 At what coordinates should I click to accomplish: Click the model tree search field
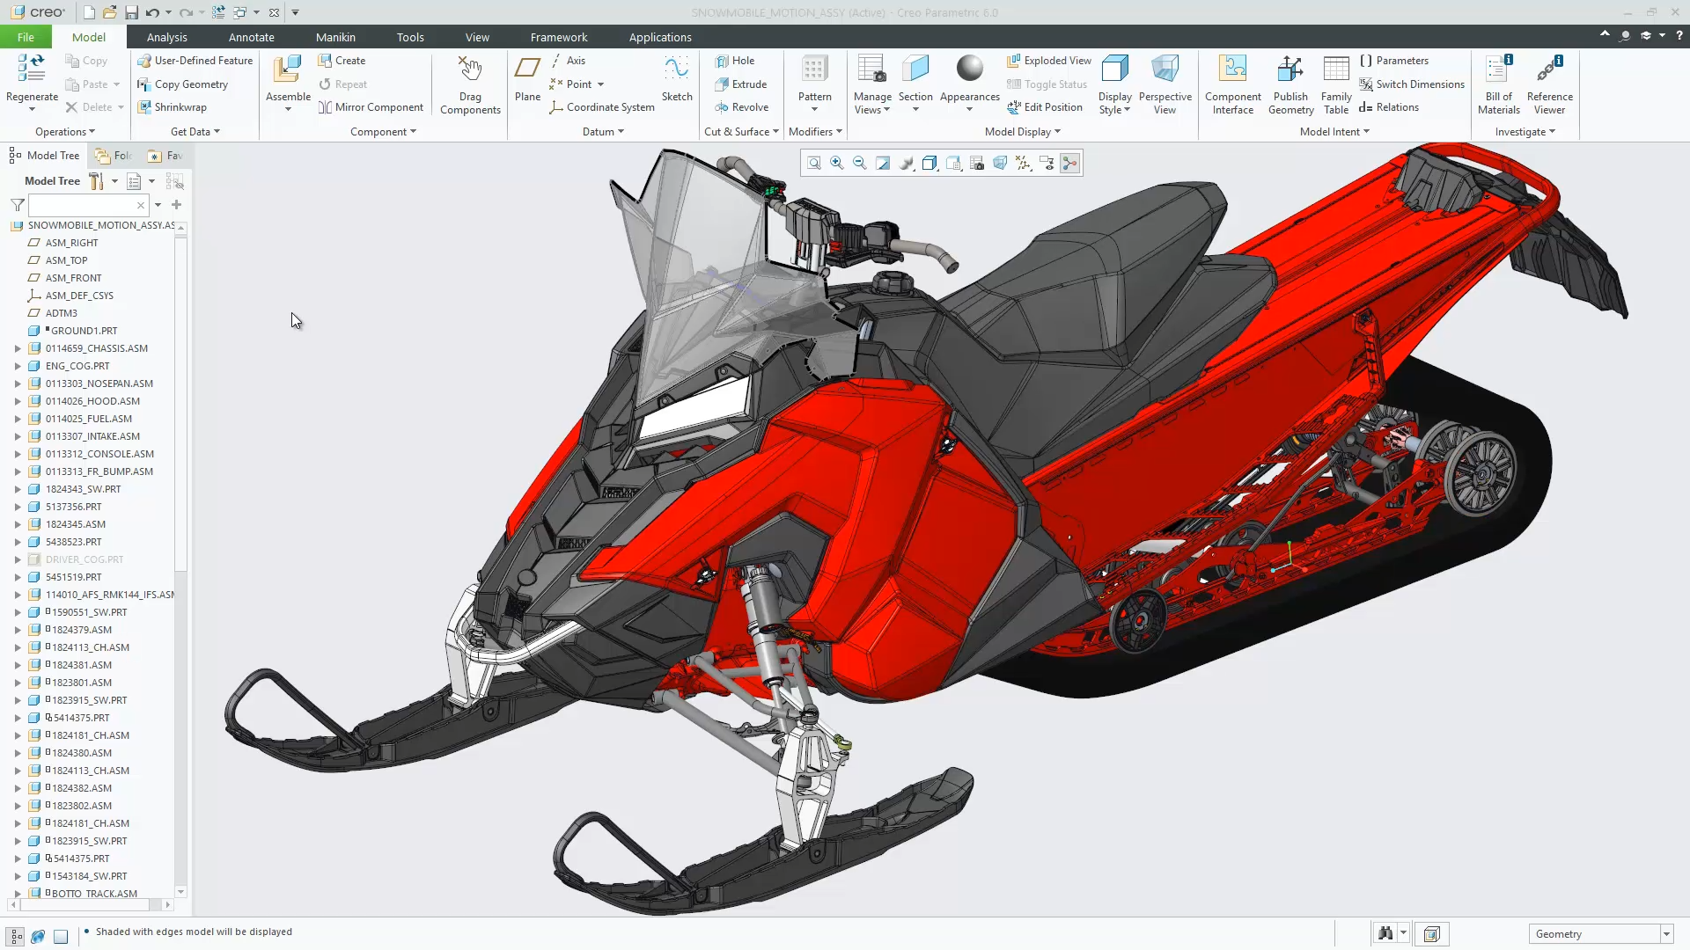tap(86, 205)
